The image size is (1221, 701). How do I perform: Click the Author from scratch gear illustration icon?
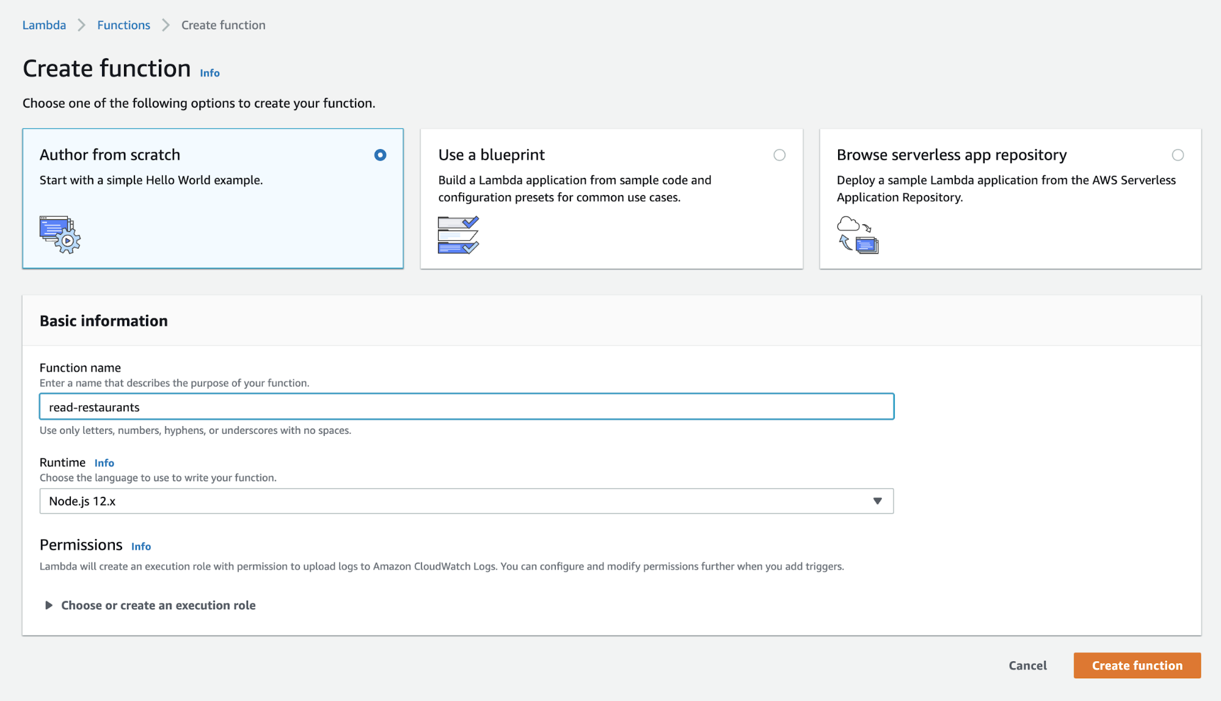coord(59,235)
